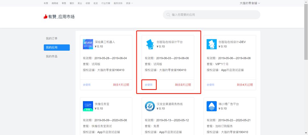Open the 深绘美工机器人 app icon
Viewport: 308px width, 135px height.
pyautogui.click(x=88, y=44)
